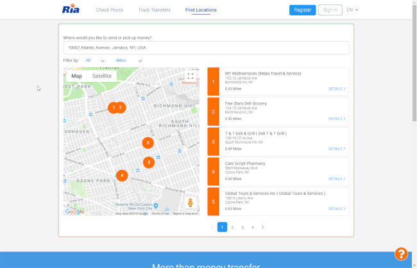Open the orange help question mark bubble
This screenshot has height=268, width=417.
[x=401, y=254]
